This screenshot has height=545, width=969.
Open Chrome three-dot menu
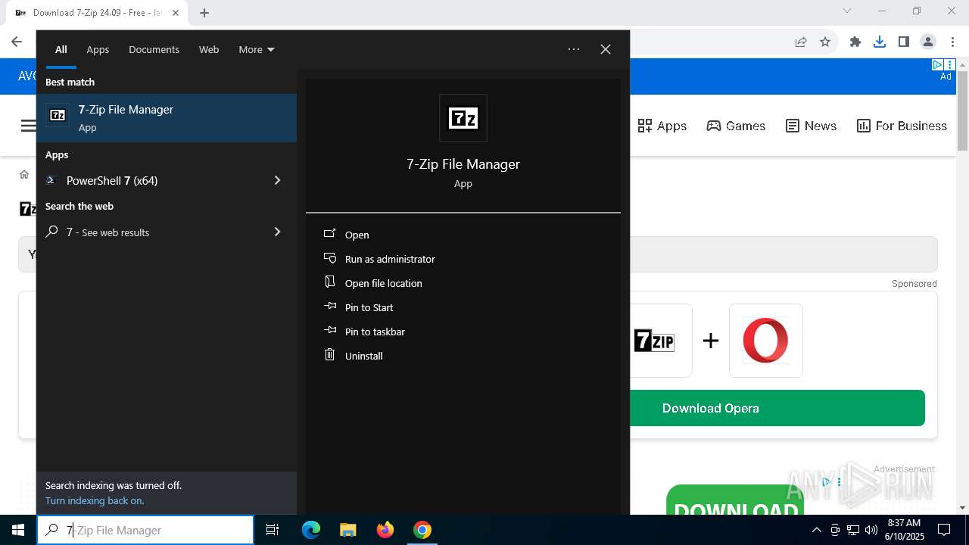pyautogui.click(x=952, y=42)
